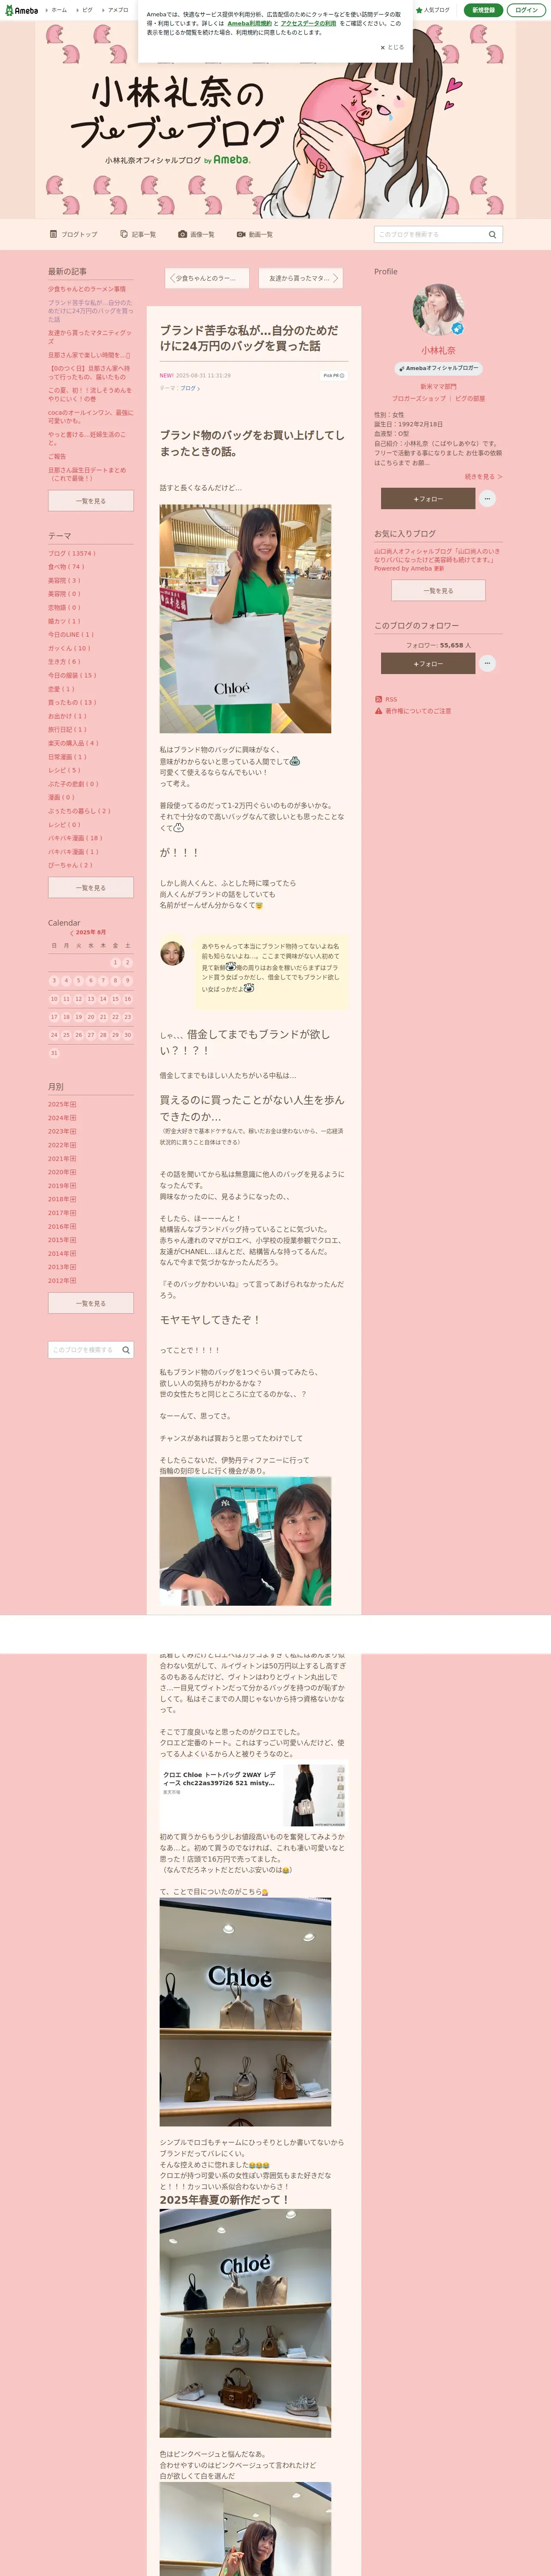Screen dimensions: 551x2576
Task: Select calendar day 15
Action: click(115, 999)
